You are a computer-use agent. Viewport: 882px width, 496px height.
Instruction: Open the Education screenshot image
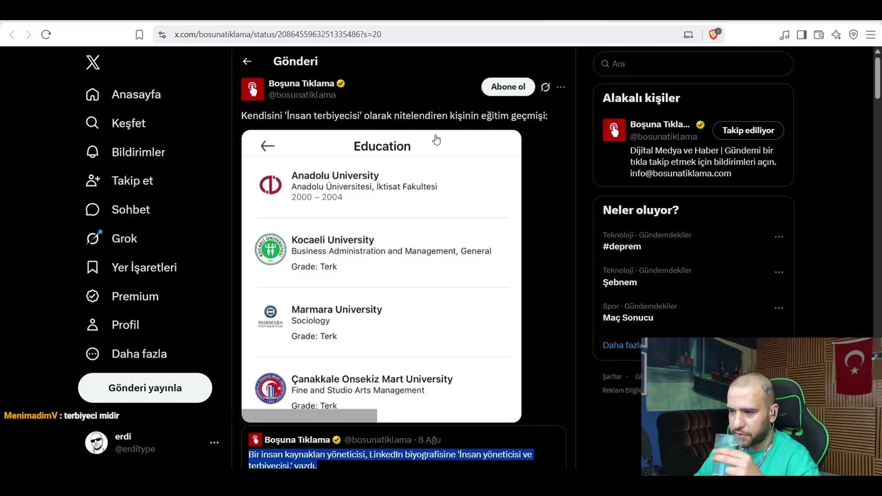[x=381, y=276]
